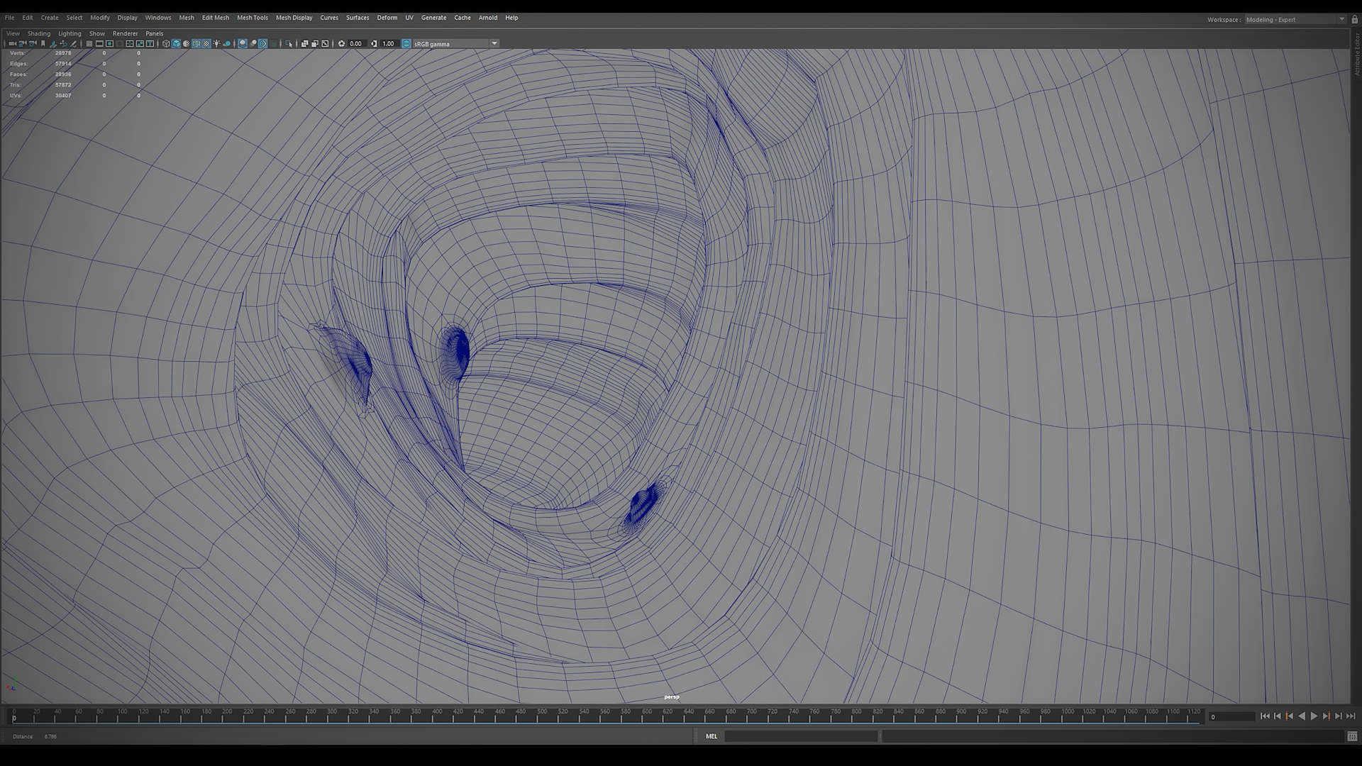Go to start of playback range
The height and width of the screenshot is (766, 1362).
coord(1265,716)
